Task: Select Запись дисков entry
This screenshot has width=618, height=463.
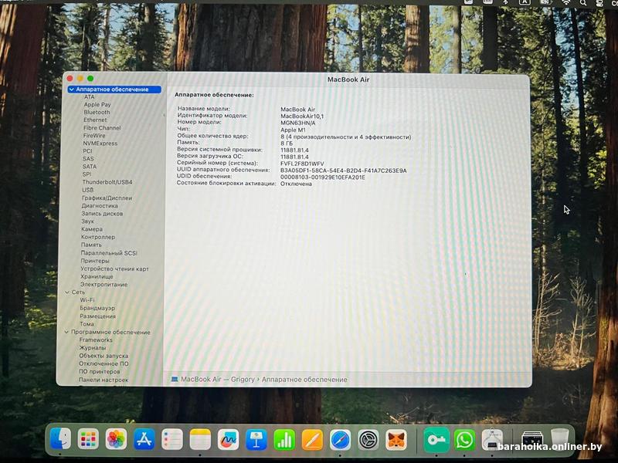Action: pyautogui.click(x=102, y=214)
